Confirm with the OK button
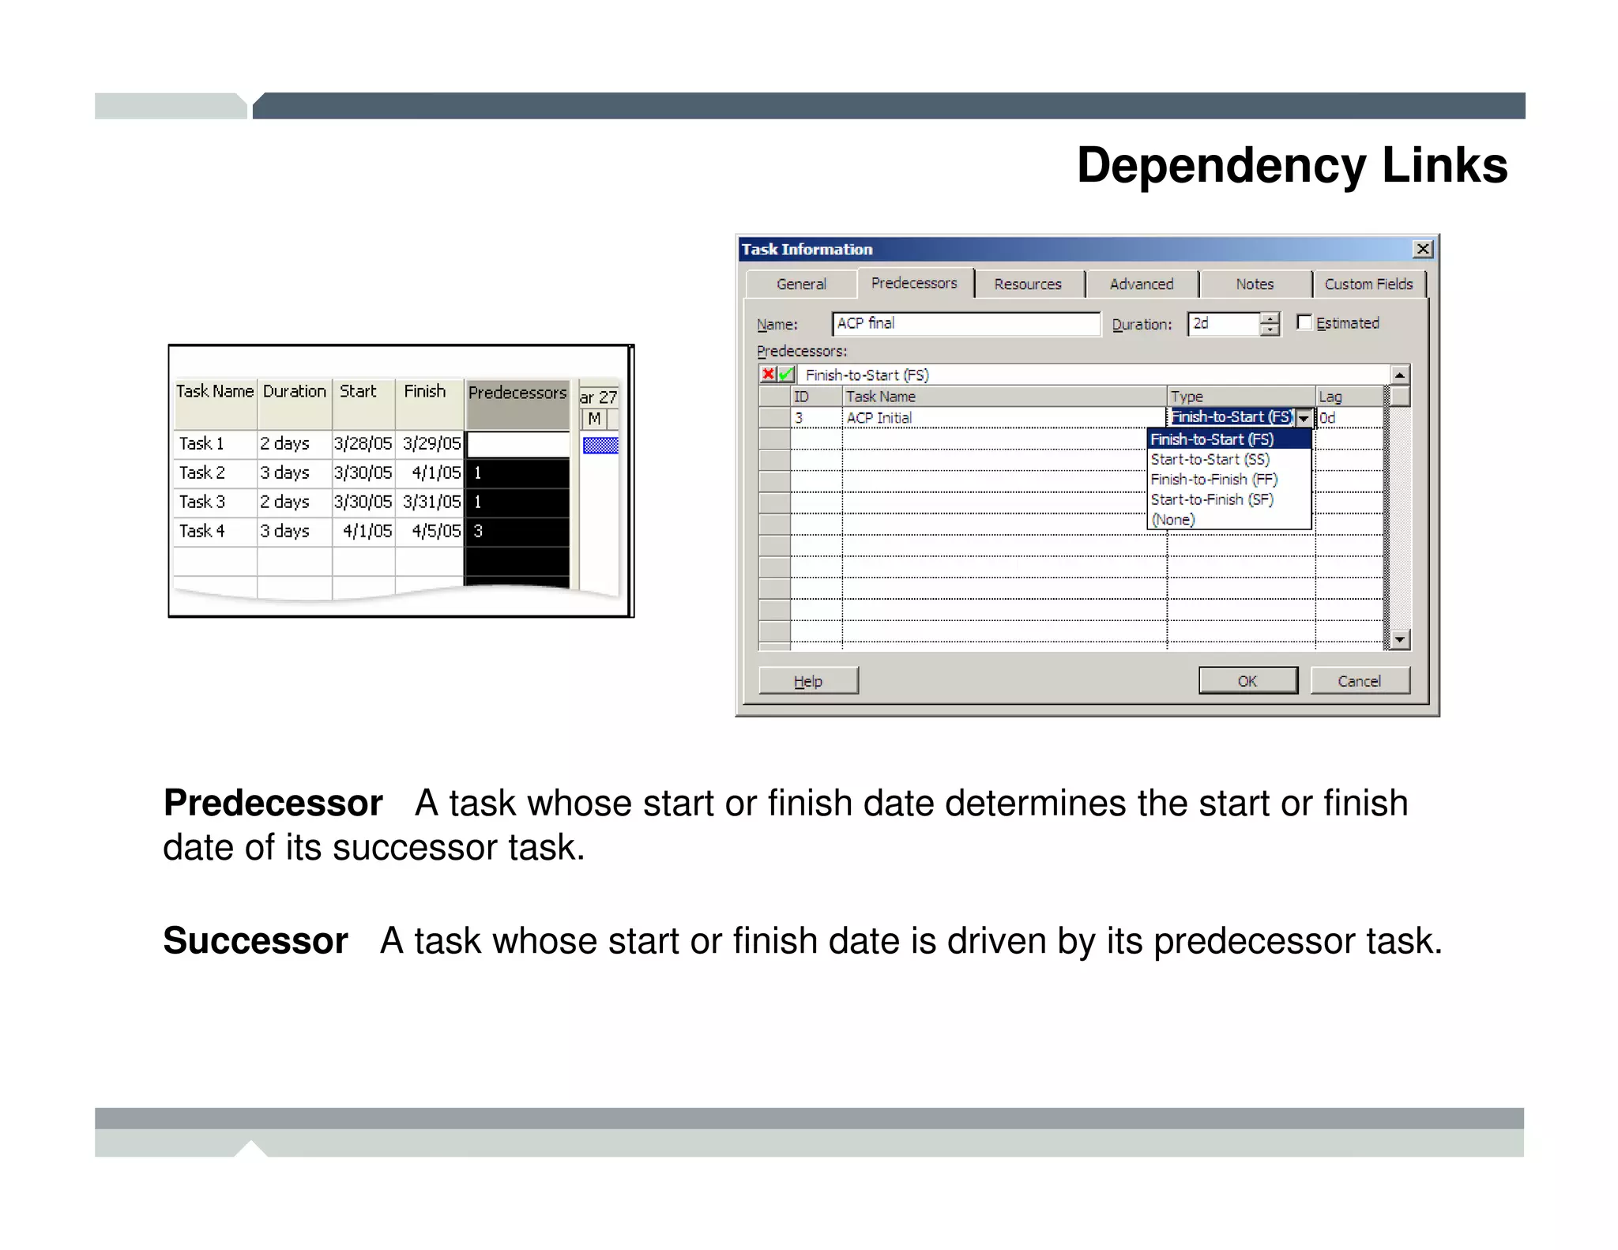Viewport: 1618px width, 1250px height. pyautogui.click(x=1247, y=681)
